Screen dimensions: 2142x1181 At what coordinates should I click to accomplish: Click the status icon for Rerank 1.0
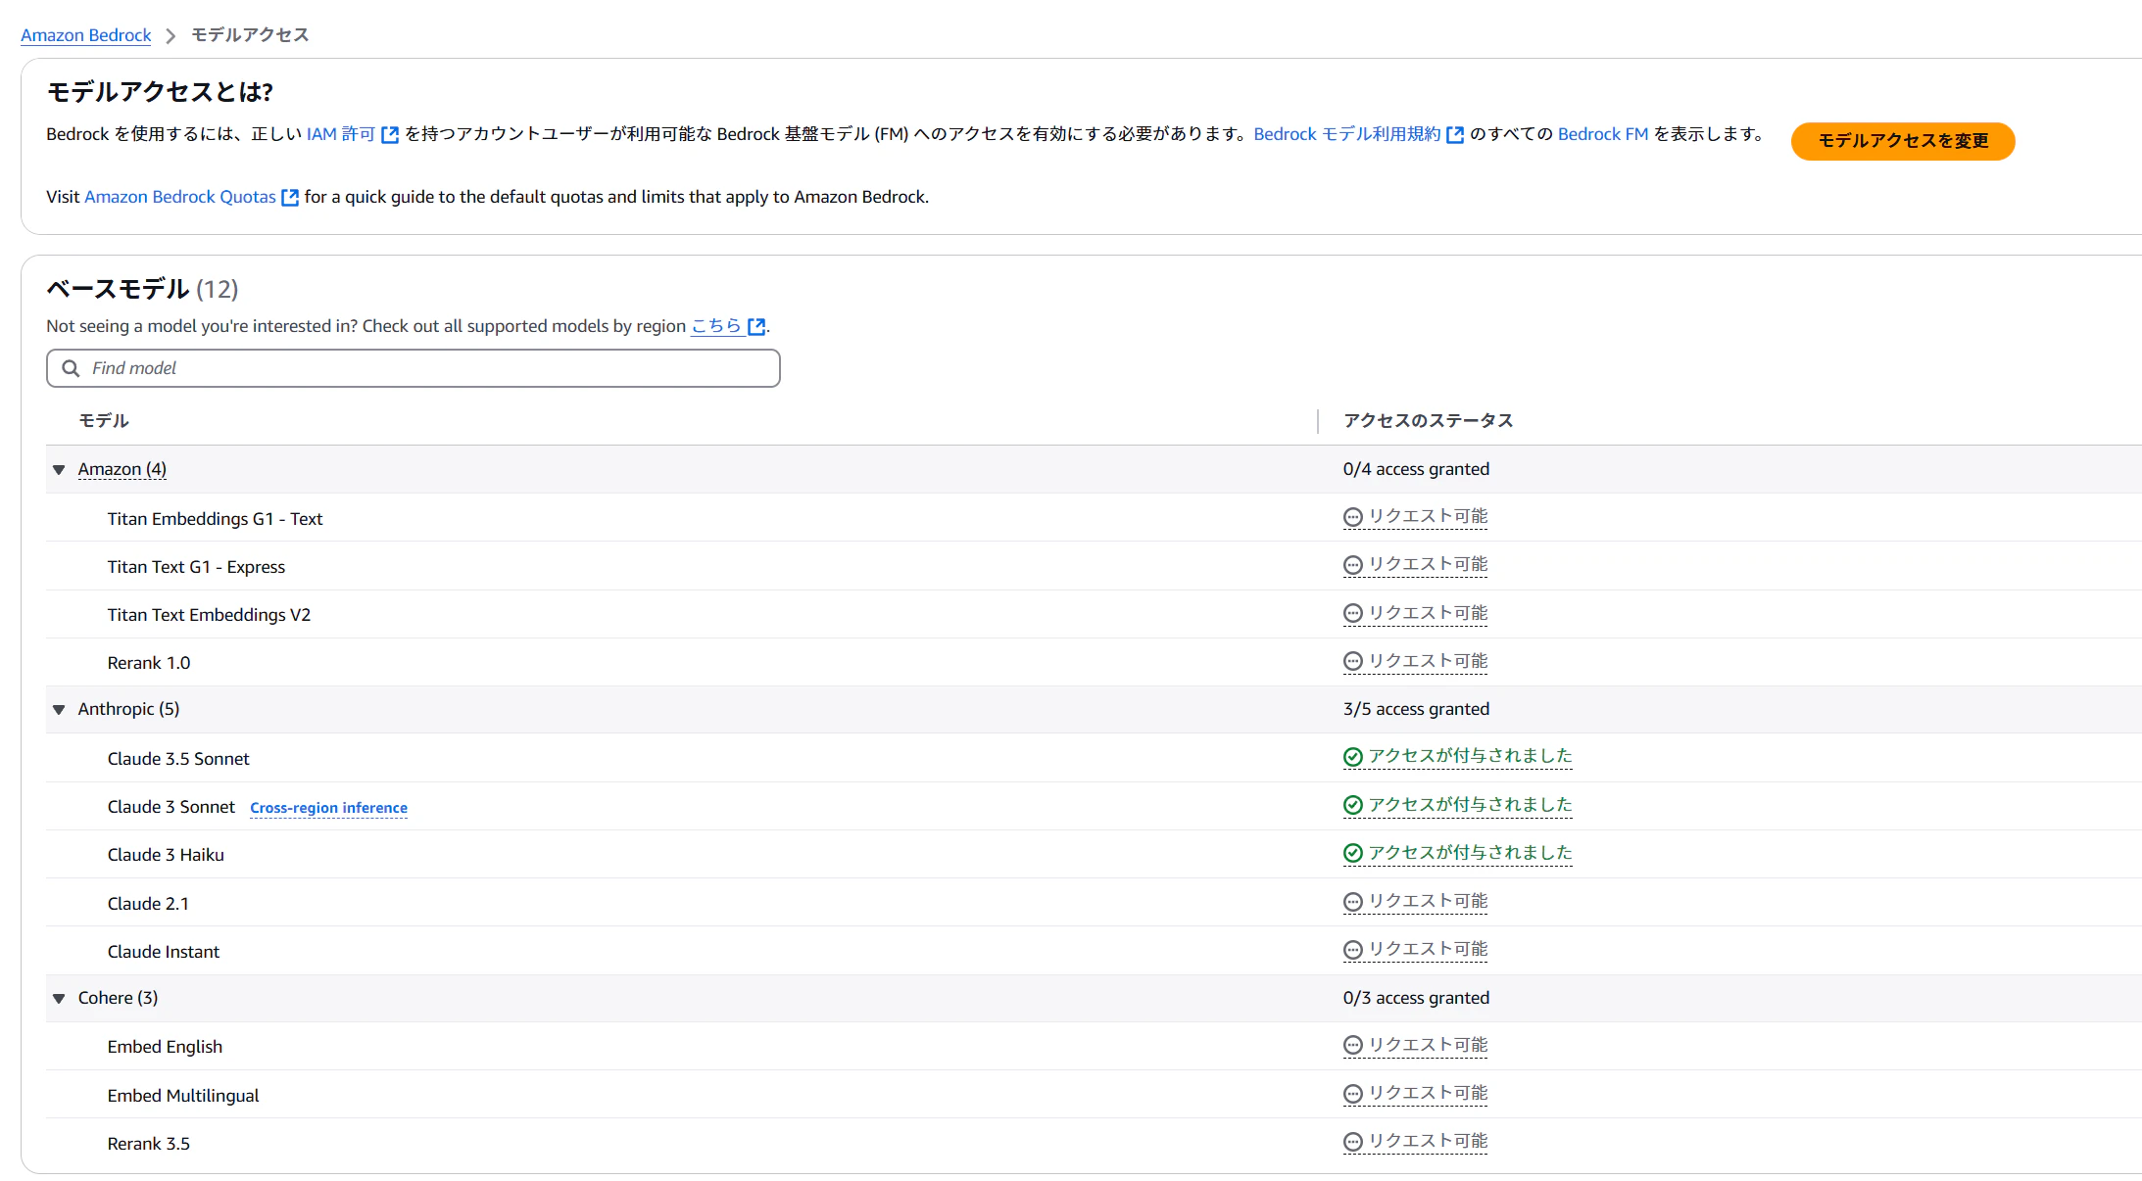(x=1353, y=662)
